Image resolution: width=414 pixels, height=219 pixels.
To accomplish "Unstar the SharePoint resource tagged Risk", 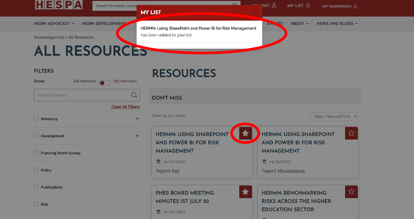I will [246, 133].
